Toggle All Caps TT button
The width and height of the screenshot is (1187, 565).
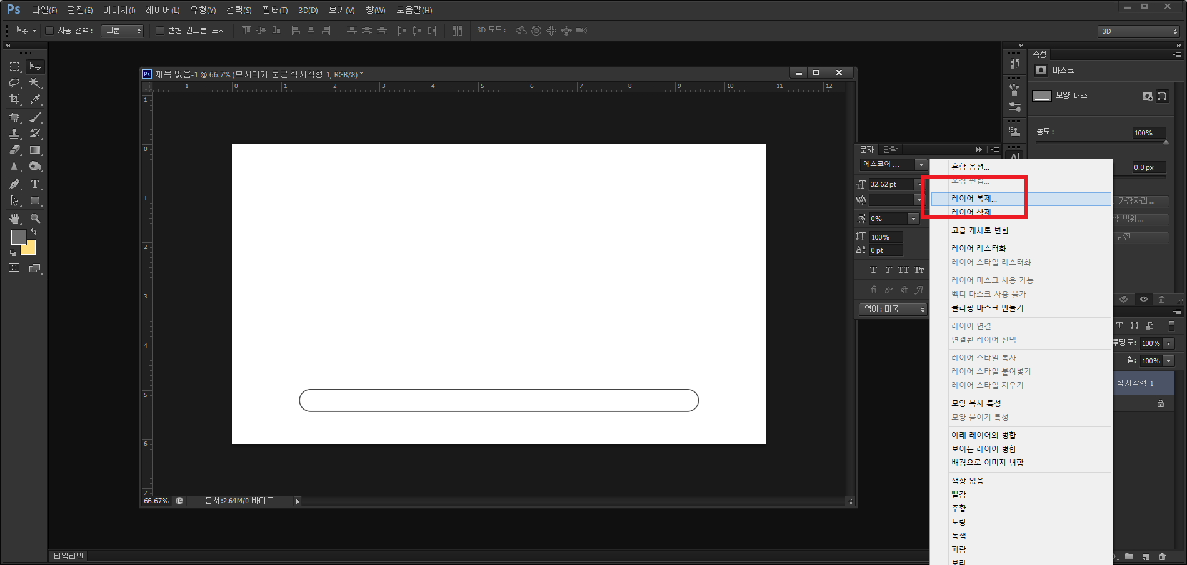(x=903, y=270)
